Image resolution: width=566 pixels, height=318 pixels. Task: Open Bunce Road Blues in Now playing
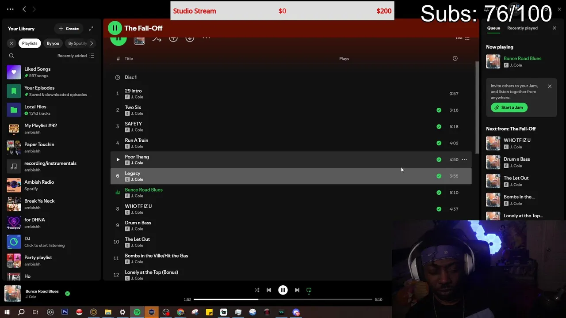pos(522,58)
